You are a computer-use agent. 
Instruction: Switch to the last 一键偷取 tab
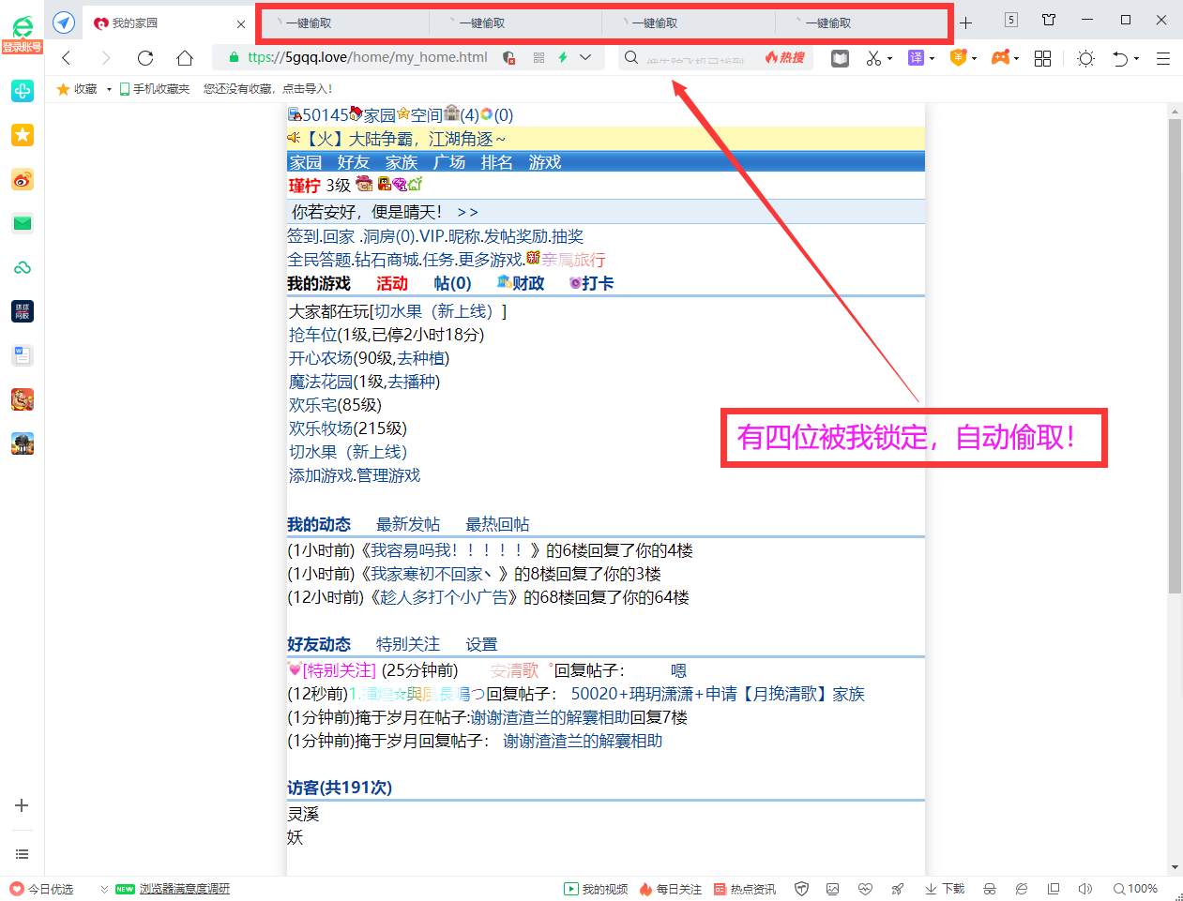tap(861, 23)
